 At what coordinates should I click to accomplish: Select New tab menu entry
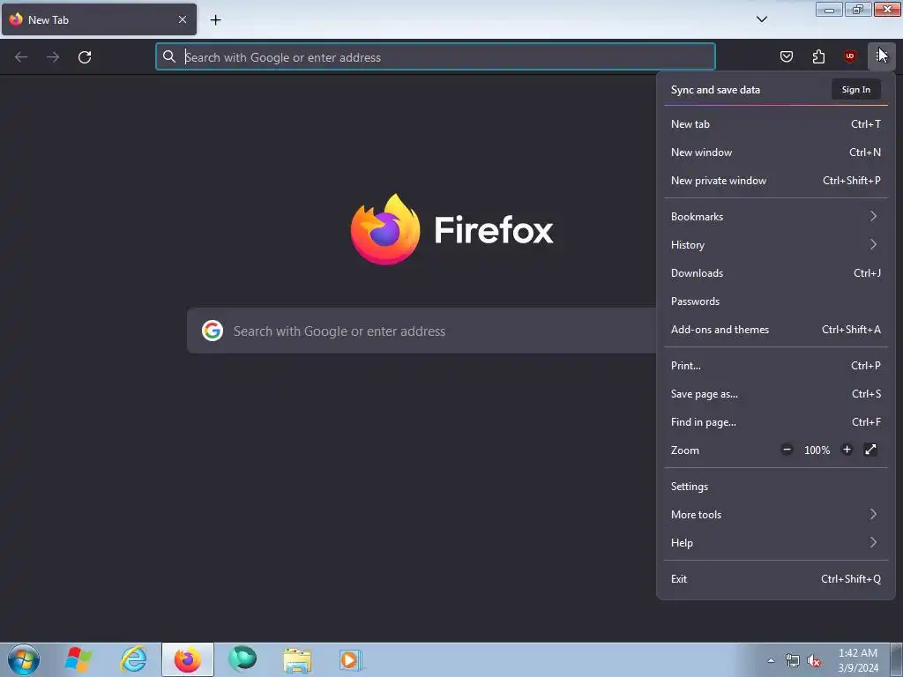coord(776,123)
